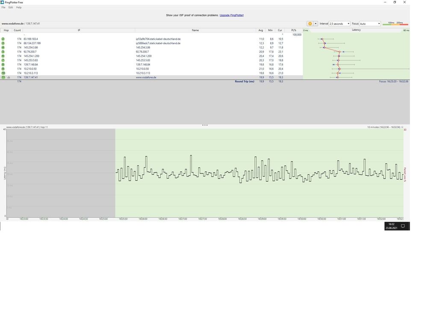The height and width of the screenshot is (320, 427).
Task: Select the hop 5 green circle icon
Action: 3,52
